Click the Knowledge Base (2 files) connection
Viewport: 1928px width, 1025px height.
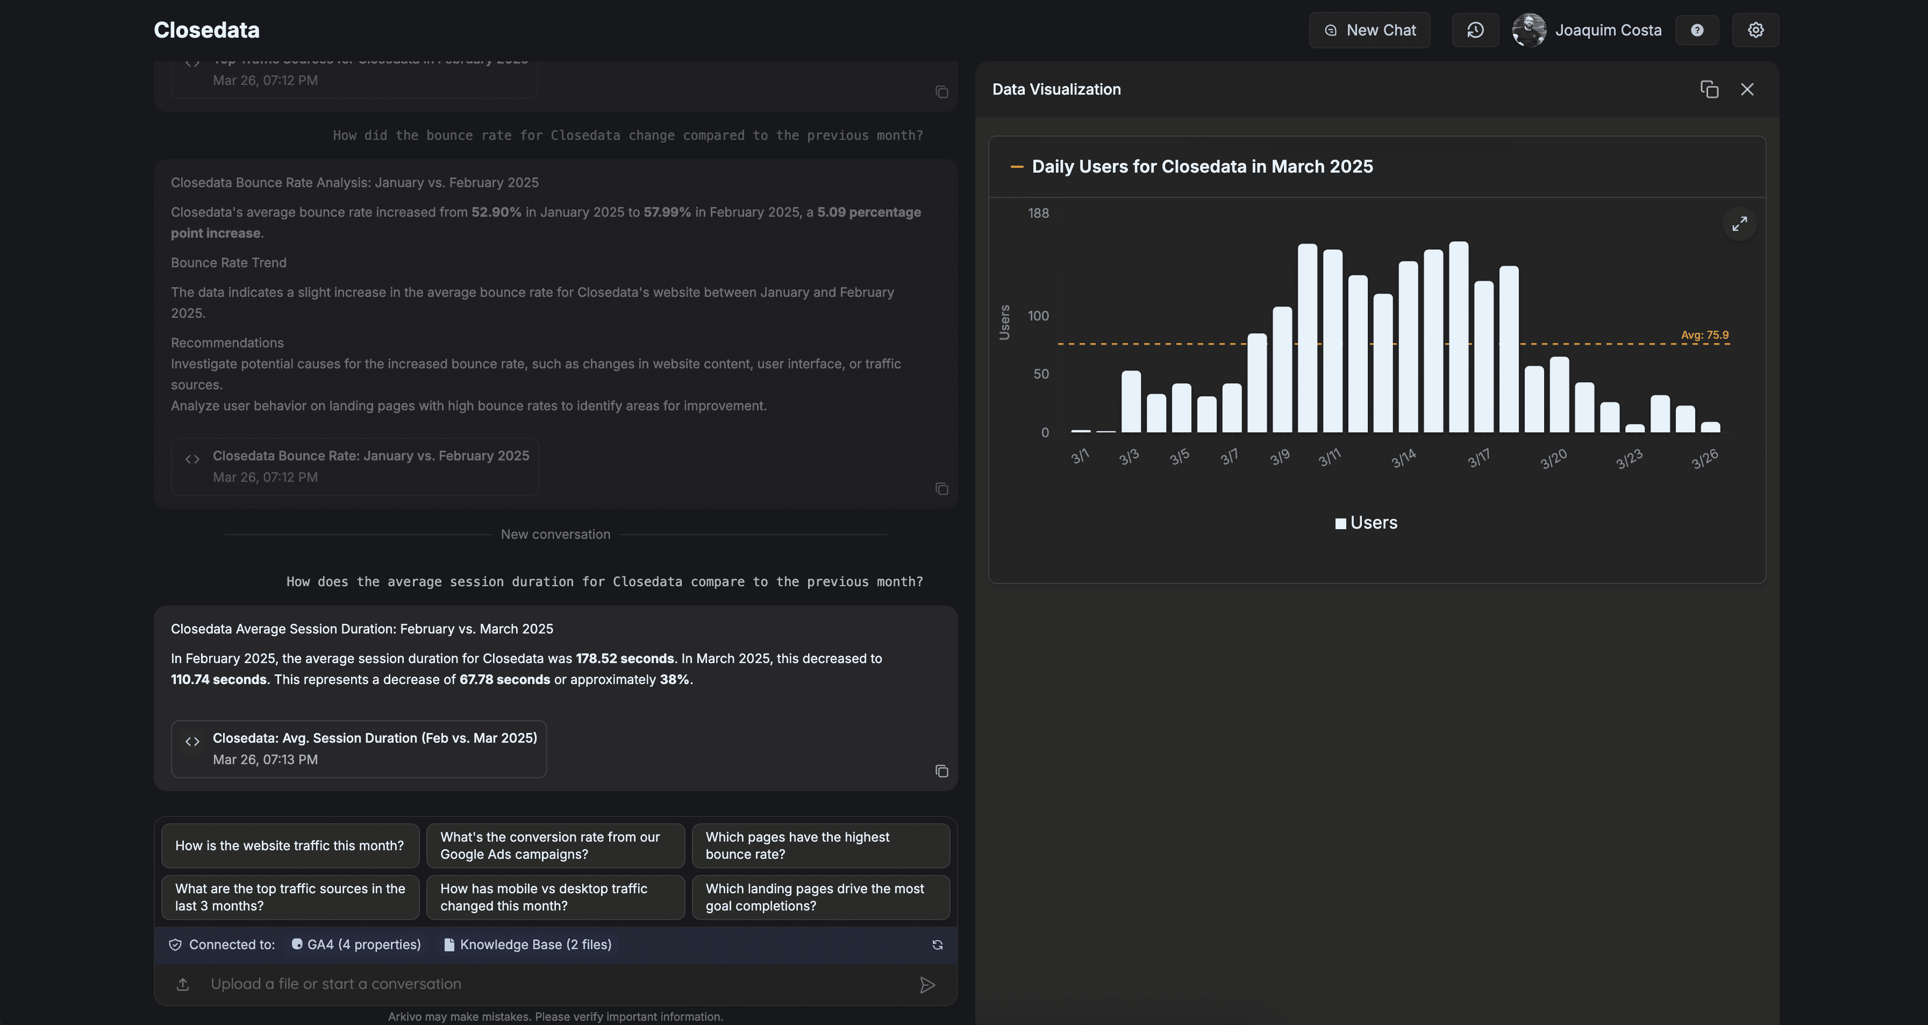pos(527,945)
